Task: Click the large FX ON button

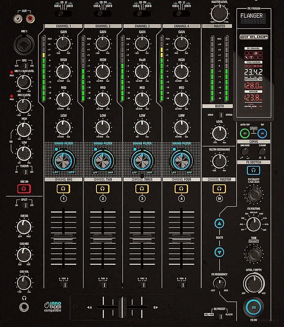Action: pos(254,307)
